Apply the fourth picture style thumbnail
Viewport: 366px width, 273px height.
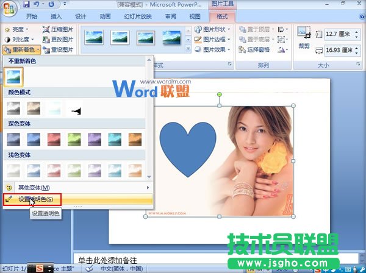point(172,37)
